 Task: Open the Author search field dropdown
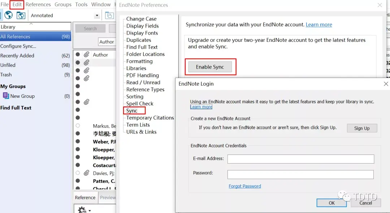107,42
